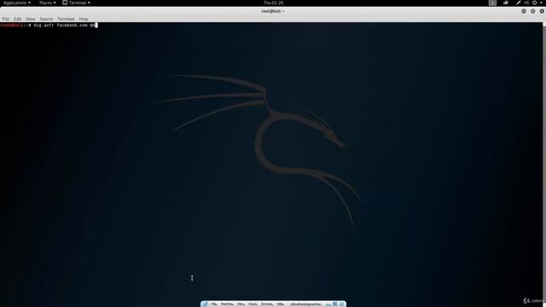The width and height of the screenshot is (546, 307).
Task: Click the volume speaker tray icon
Action: [x=526, y=3]
